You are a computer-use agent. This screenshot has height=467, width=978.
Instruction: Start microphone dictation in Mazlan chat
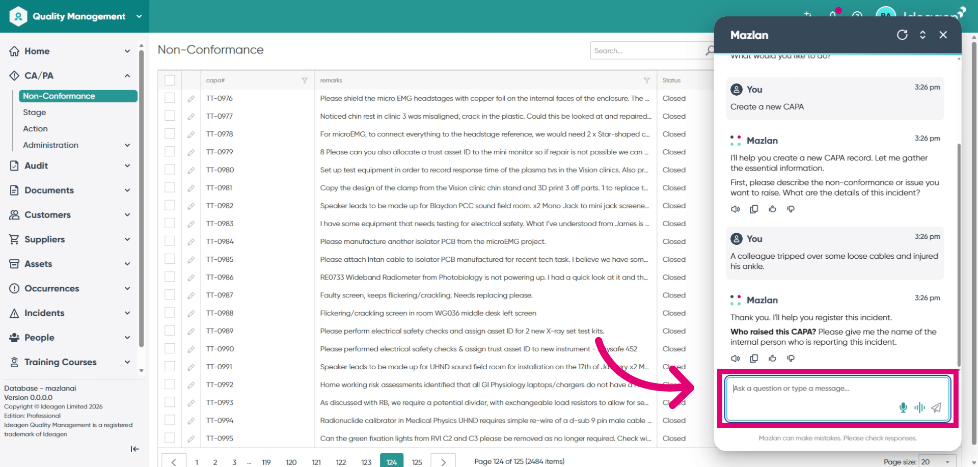pos(903,407)
